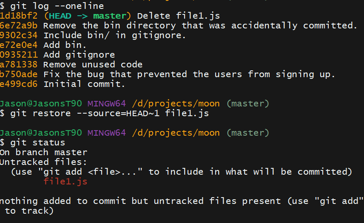The height and width of the screenshot is (223, 364).
Task: Click the "Fix the bug" commit message
Action: (x=189, y=75)
